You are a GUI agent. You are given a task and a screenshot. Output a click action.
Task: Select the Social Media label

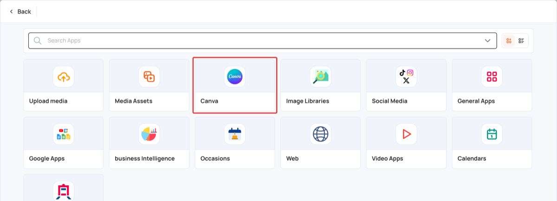click(x=389, y=101)
